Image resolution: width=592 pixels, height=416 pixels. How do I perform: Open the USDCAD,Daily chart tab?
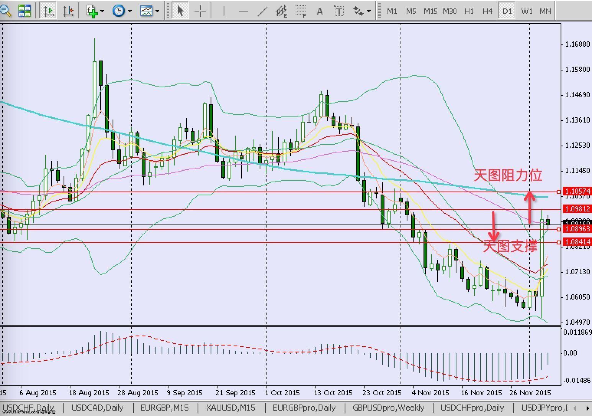tap(97, 408)
